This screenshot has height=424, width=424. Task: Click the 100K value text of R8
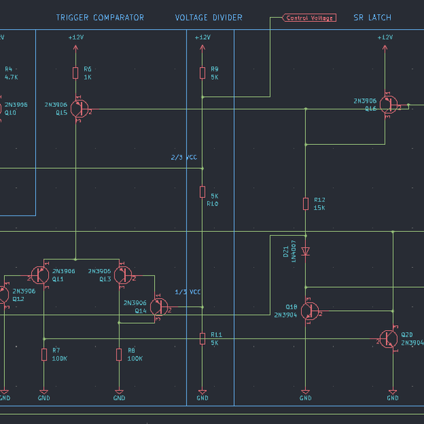(x=135, y=358)
